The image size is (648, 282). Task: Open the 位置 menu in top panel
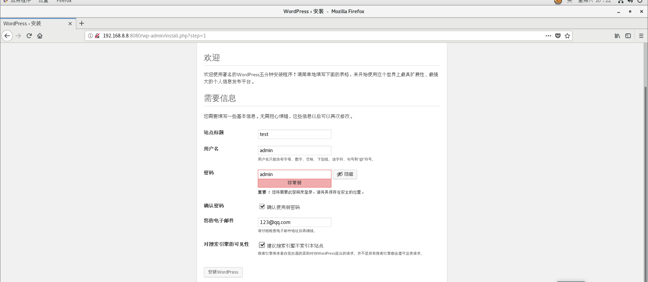pos(43,1)
